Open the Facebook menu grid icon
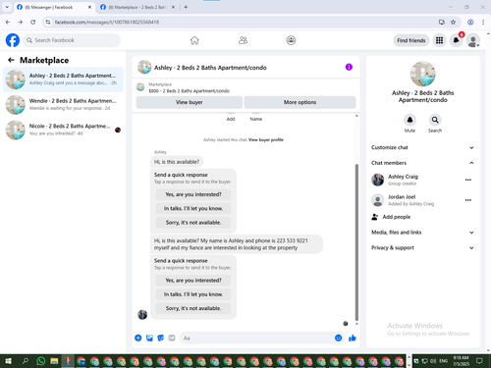The width and height of the screenshot is (491, 368). click(439, 40)
